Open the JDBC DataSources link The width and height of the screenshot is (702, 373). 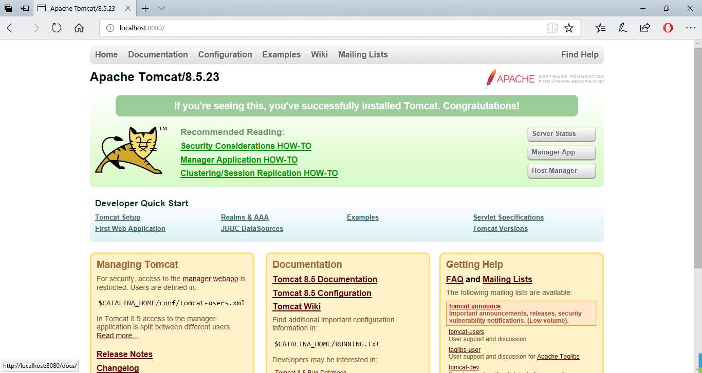252,228
